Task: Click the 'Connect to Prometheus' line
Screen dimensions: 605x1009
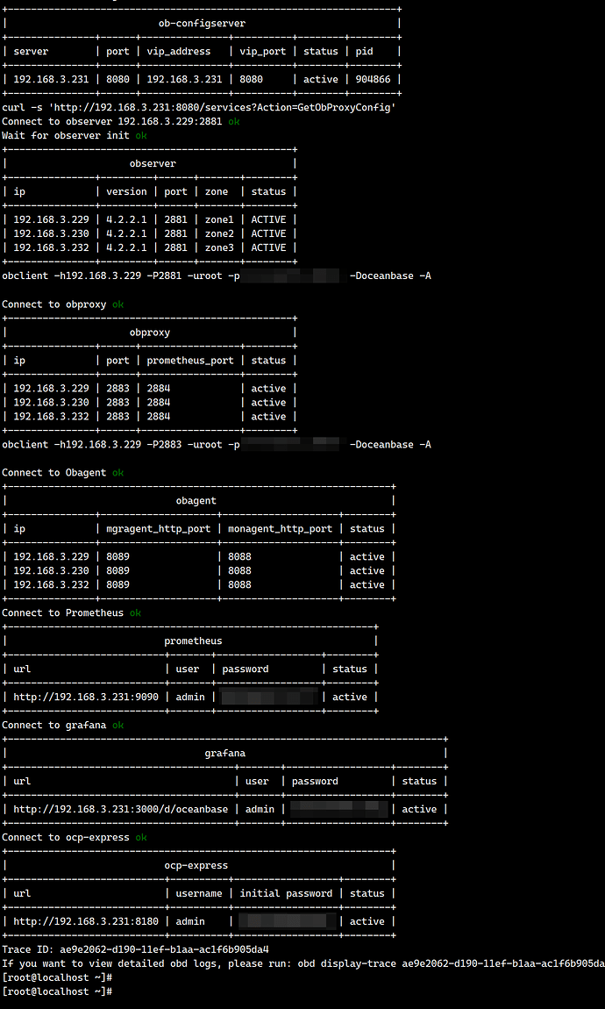Action: click(71, 612)
